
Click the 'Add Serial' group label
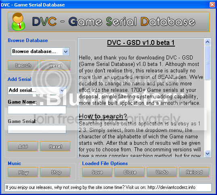[x=19, y=79]
